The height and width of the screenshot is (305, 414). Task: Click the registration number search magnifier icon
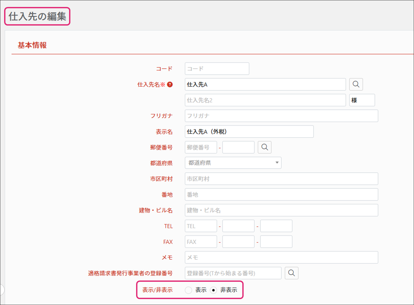(x=291, y=273)
